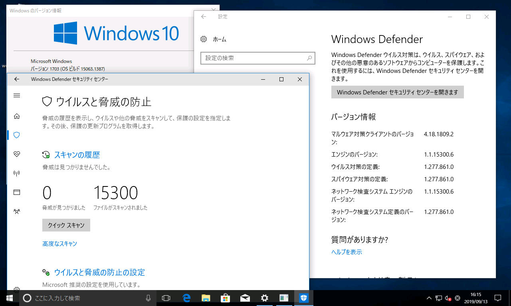511x306 pixels.
Task: Open Defender Security Center settings gear
Action: [17, 289]
